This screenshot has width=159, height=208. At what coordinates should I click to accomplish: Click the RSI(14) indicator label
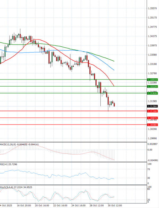(5, 164)
